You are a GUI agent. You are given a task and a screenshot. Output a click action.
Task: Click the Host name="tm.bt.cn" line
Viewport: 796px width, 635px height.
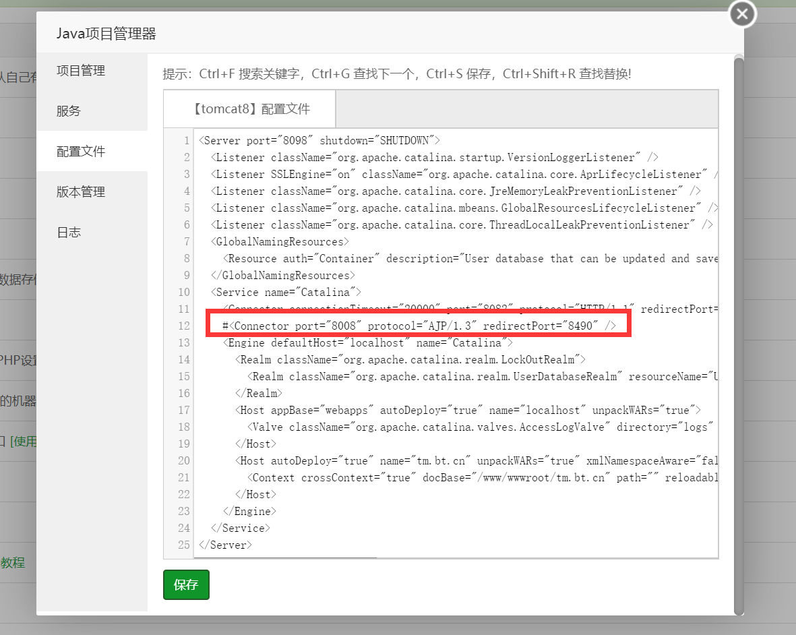pyautogui.click(x=472, y=461)
